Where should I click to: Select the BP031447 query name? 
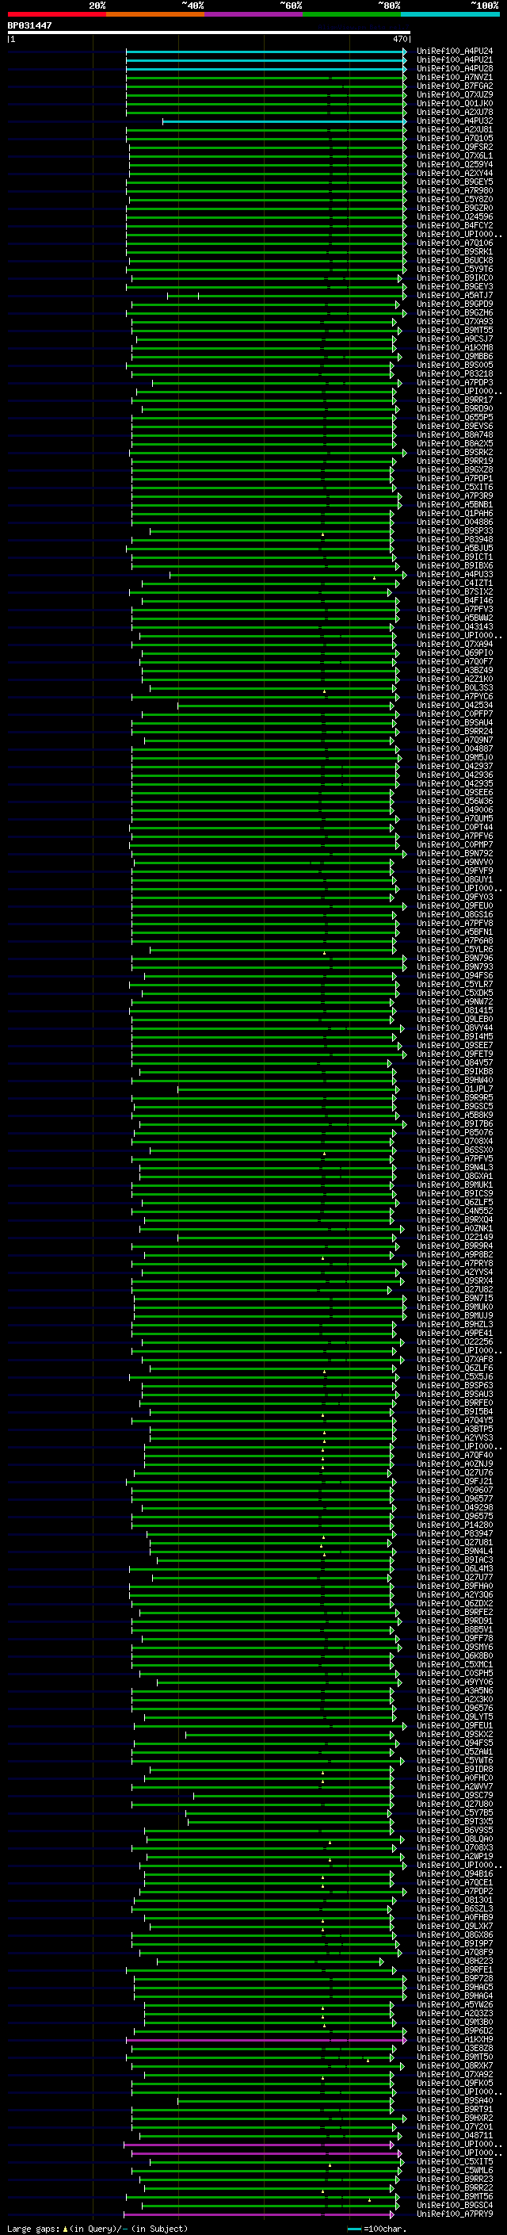click(29, 25)
